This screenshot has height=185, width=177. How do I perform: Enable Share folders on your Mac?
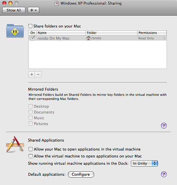[x=30, y=26]
